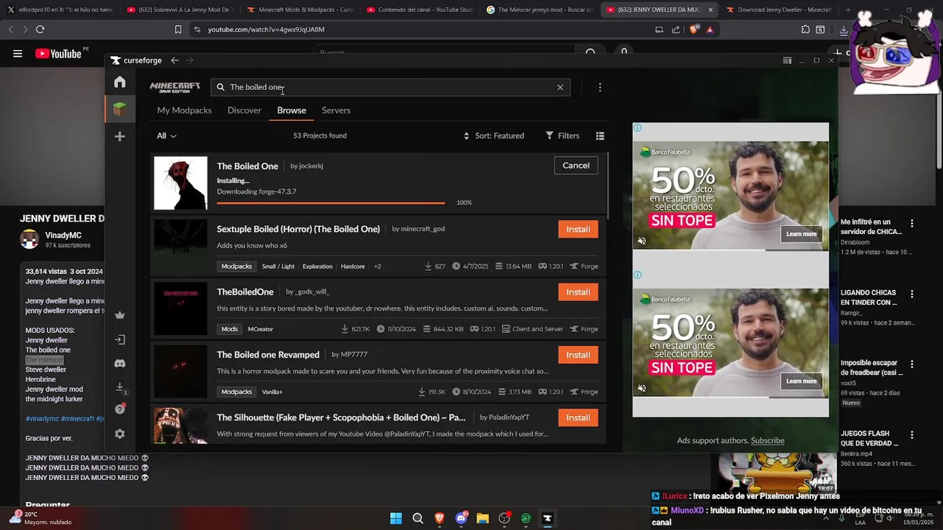This screenshot has width=943, height=530.
Task: Click the share page icon in address bar
Action: 676,29
